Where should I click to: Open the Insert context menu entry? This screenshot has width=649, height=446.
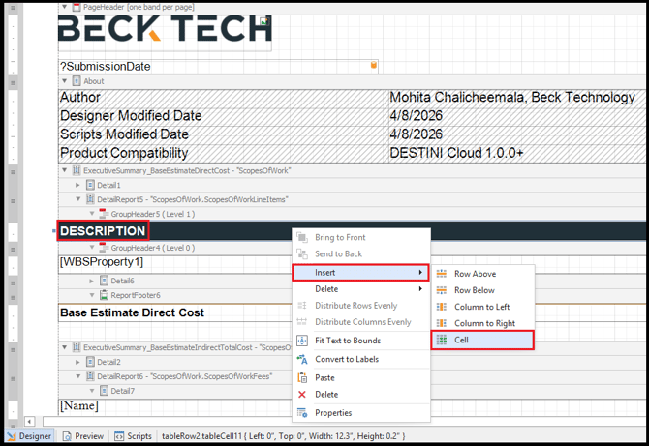360,273
